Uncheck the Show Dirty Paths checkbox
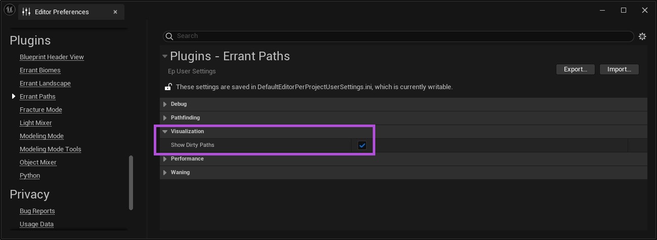Image resolution: width=657 pixels, height=240 pixels. (362, 145)
